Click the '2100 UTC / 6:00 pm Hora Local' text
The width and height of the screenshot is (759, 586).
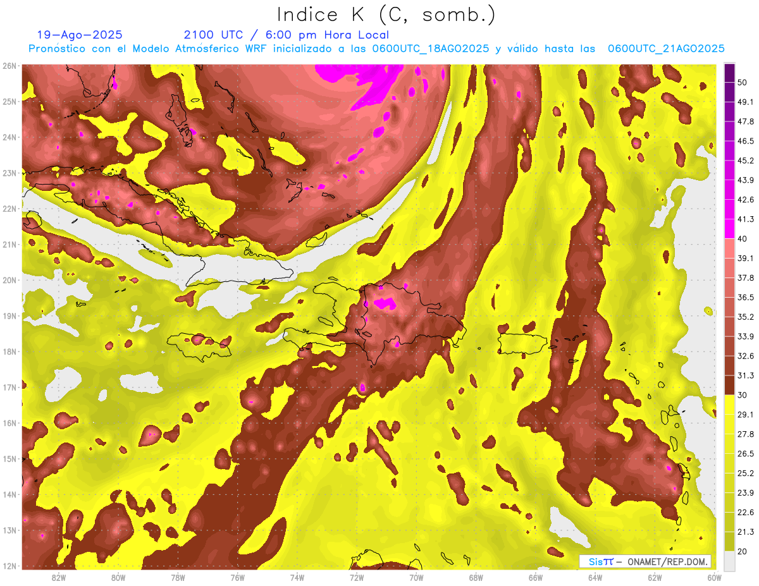click(x=286, y=35)
